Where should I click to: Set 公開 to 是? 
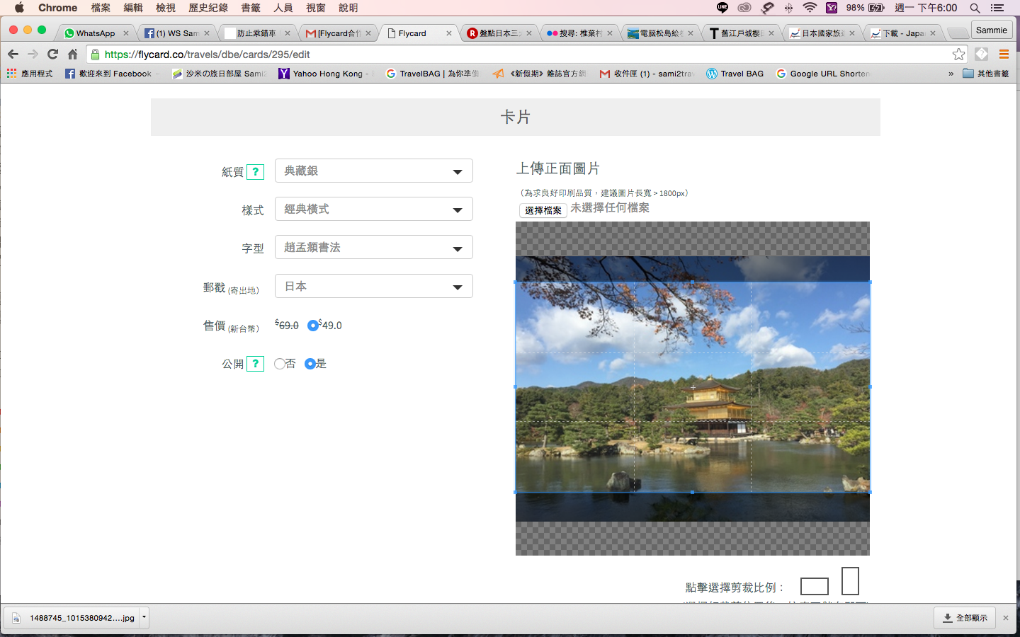310,364
